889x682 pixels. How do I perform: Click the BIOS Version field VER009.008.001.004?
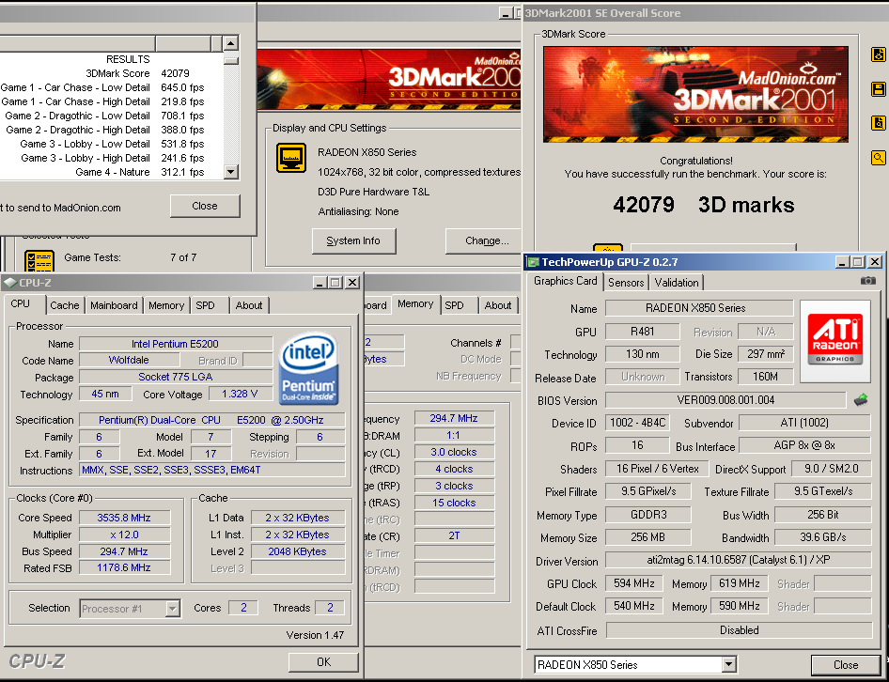[x=725, y=399]
